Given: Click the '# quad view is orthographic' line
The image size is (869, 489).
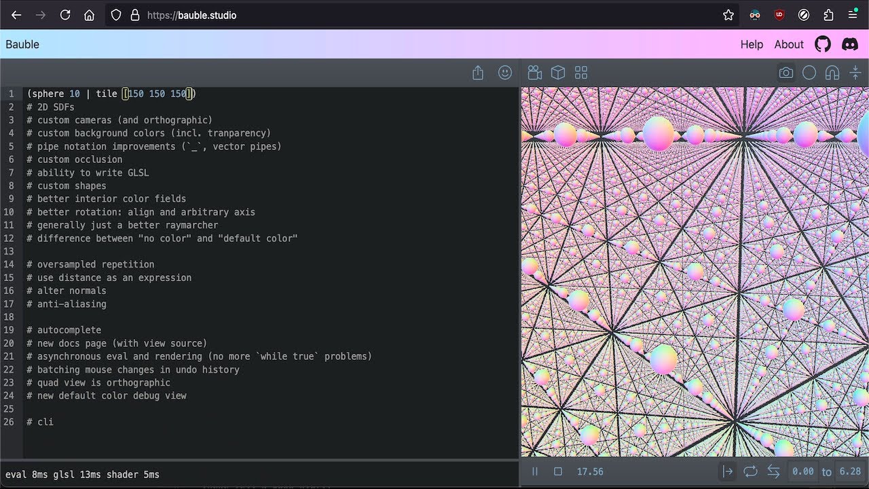Looking at the screenshot, I should tap(98, 382).
